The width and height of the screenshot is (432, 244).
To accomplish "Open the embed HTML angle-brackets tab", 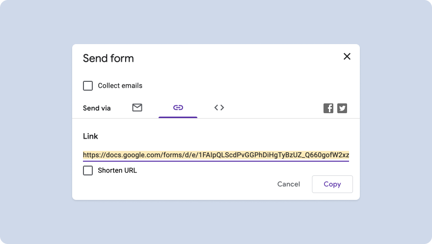I will point(219,108).
